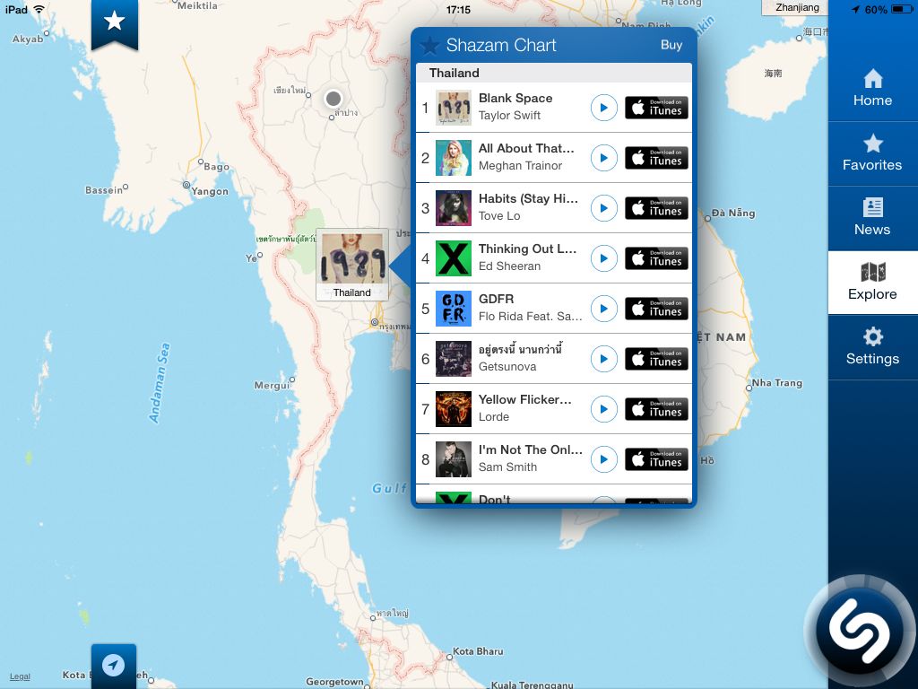
Task: Select artist name Lorde
Action: [x=494, y=416]
